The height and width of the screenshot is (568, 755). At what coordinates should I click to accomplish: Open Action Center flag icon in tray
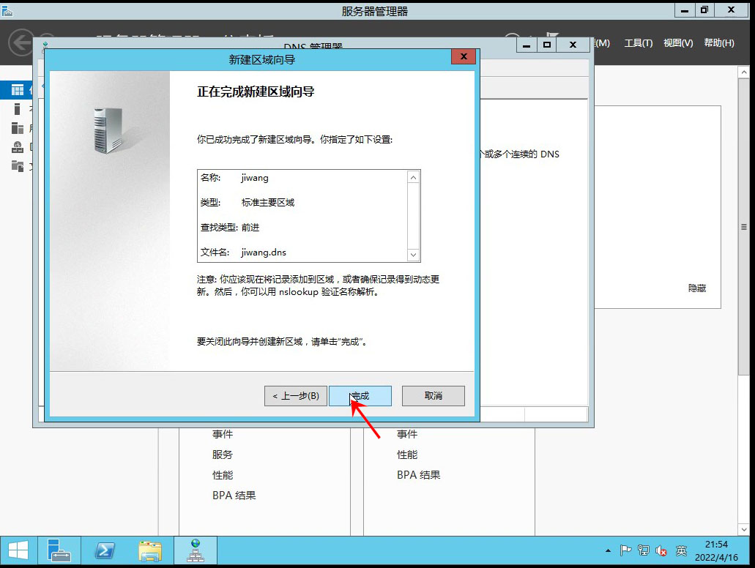pos(625,550)
